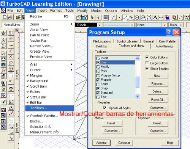Switch to the Desktop tab
This screenshot has height=149, width=190.
click(x=101, y=46)
